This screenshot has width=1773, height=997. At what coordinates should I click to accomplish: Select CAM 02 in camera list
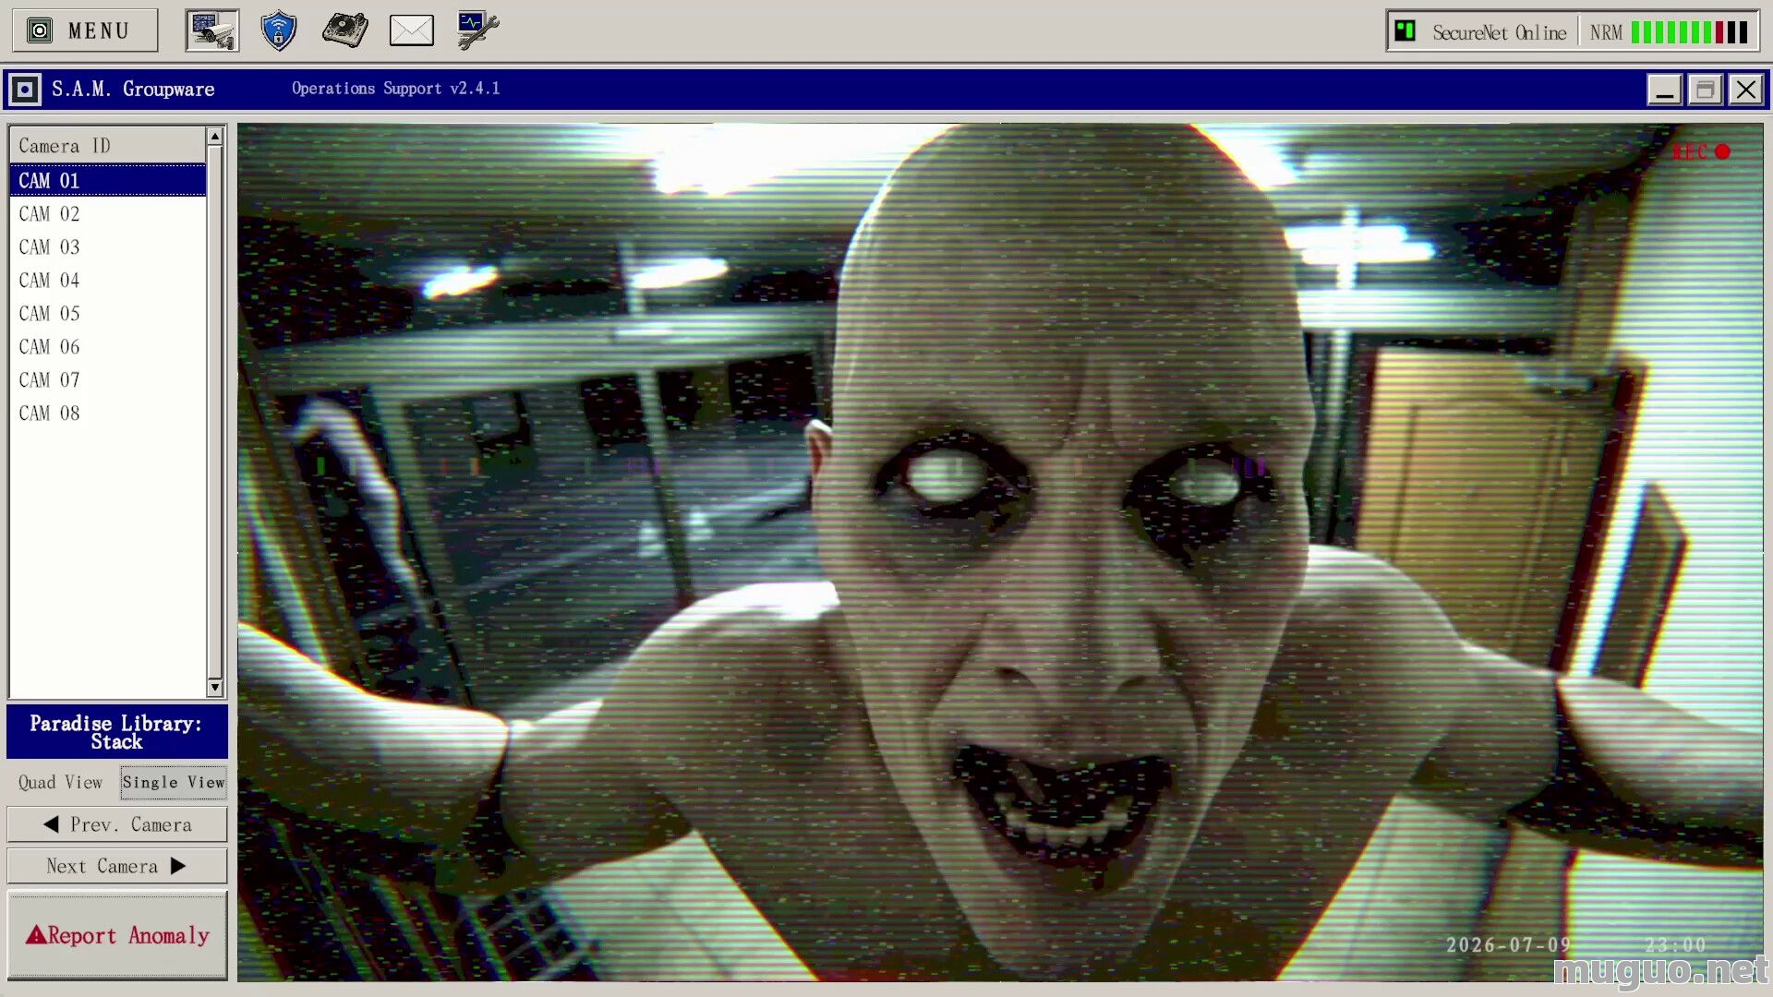pyautogui.click(x=107, y=213)
